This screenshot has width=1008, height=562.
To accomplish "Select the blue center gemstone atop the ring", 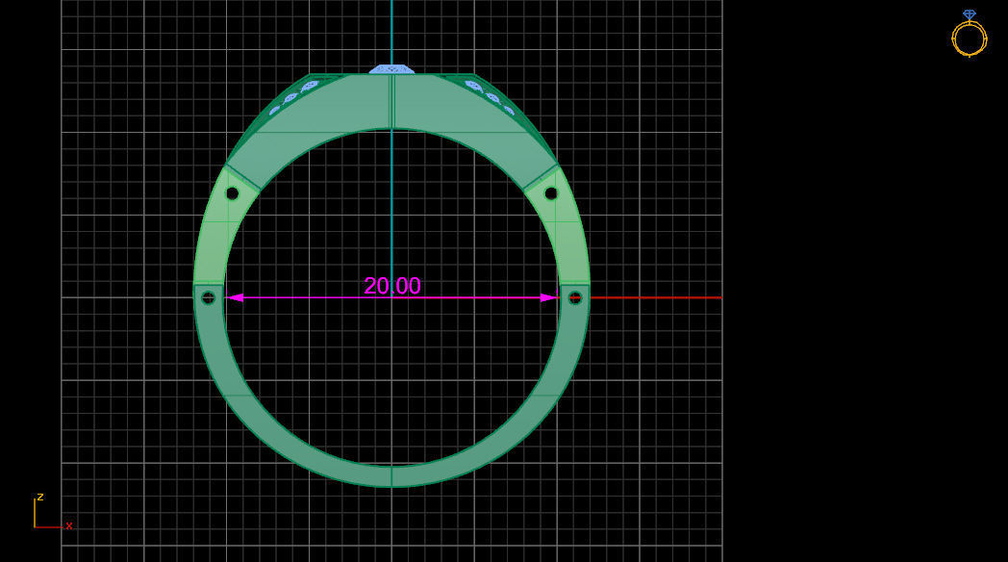I will point(391,68).
